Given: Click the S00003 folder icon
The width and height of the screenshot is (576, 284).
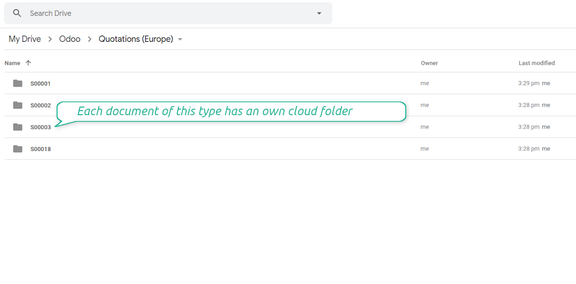Looking at the screenshot, I should click(x=18, y=127).
